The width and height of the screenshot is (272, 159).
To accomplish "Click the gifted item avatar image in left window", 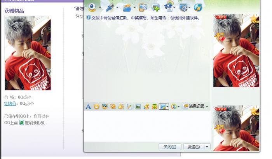I will [28, 53].
